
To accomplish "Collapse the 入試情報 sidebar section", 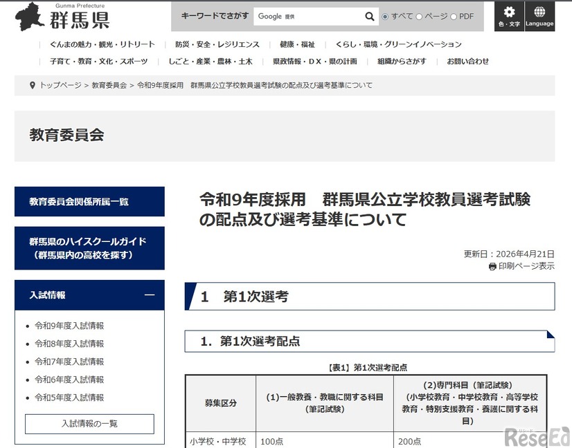I will point(149,295).
